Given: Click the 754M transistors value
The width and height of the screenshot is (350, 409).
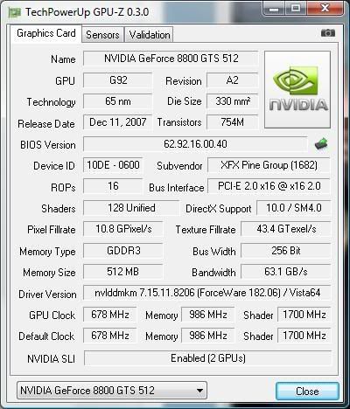Looking at the screenshot, I should (x=233, y=122).
